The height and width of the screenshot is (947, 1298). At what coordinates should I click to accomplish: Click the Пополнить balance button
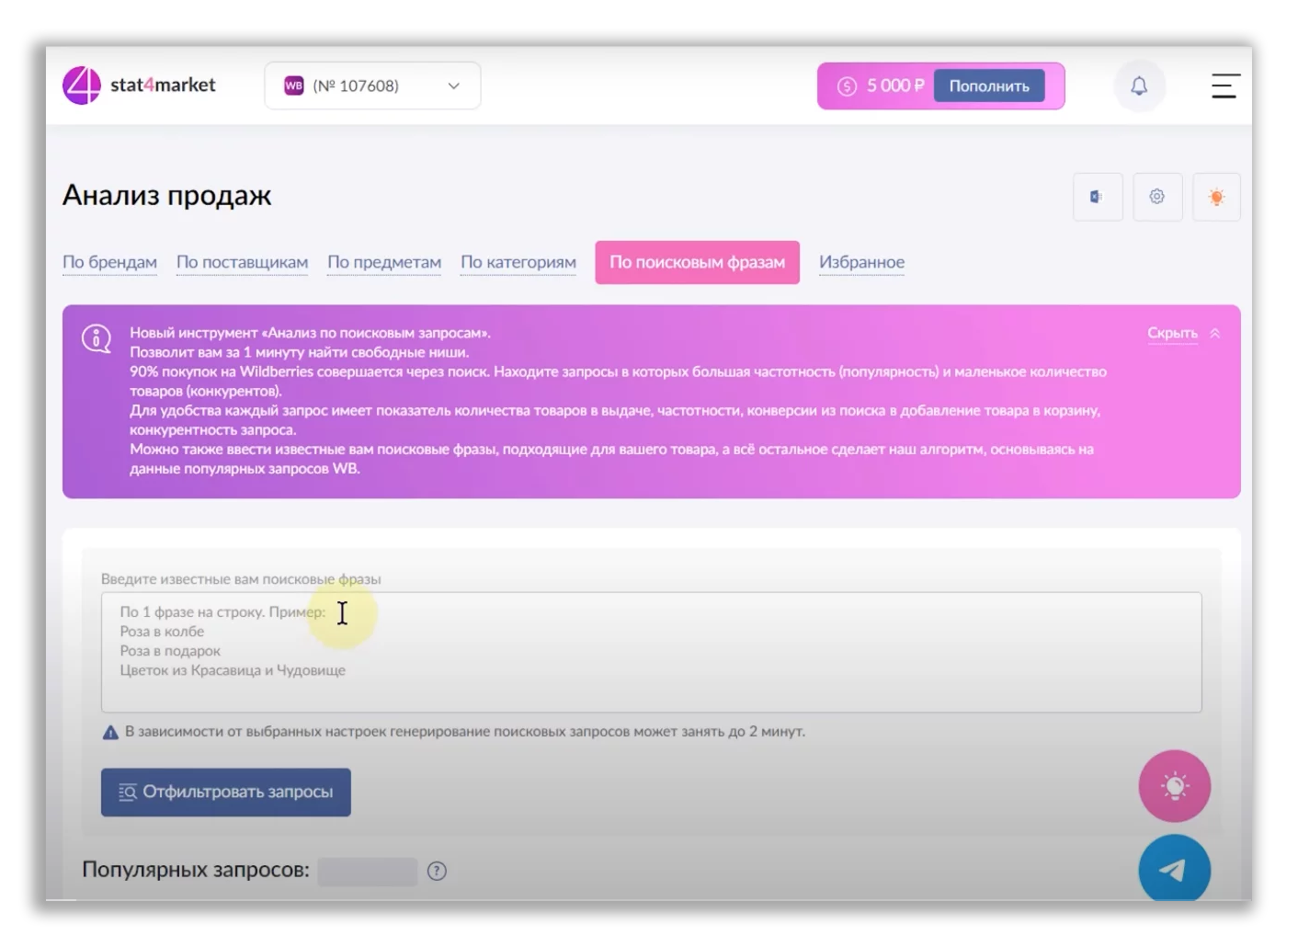pos(989,86)
